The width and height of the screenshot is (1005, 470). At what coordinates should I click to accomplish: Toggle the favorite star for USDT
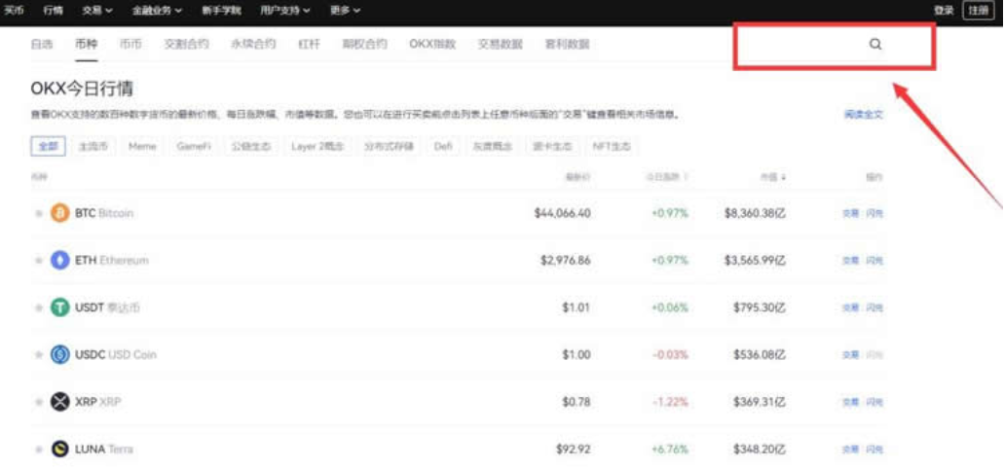click(38, 308)
